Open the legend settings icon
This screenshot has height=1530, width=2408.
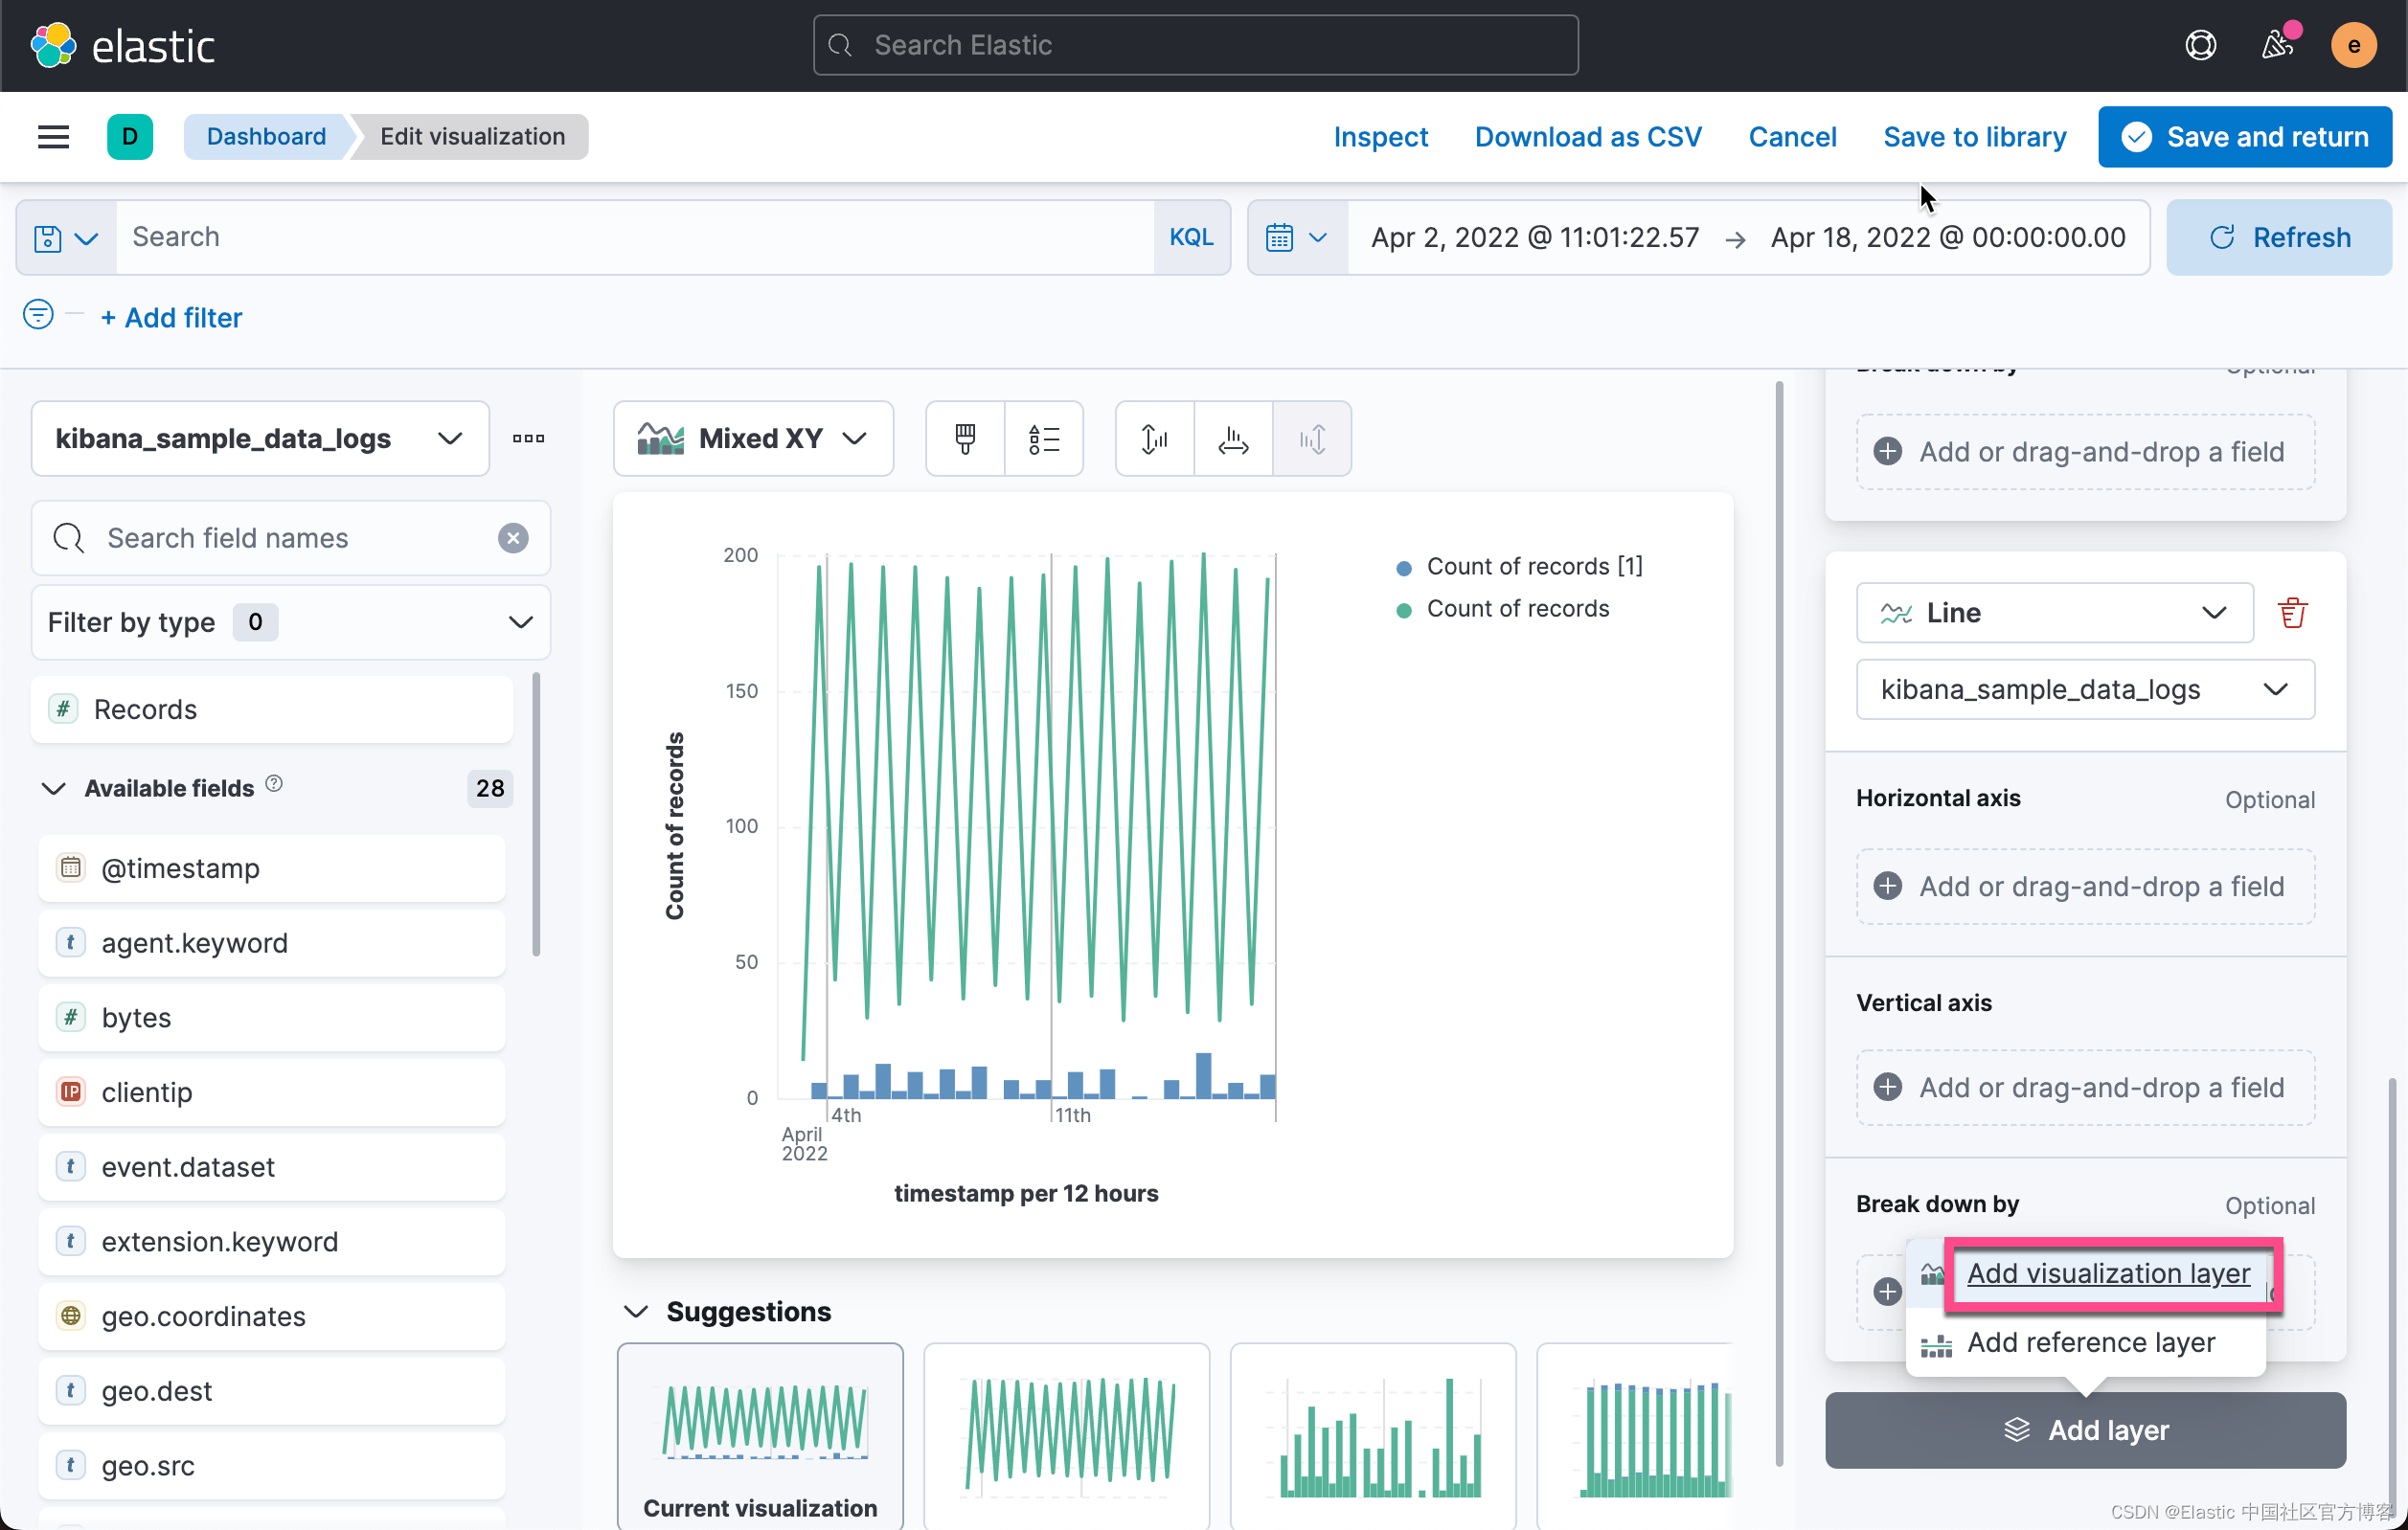pyautogui.click(x=1043, y=439)
